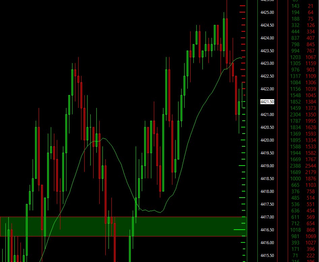Click the 4422.00 price axis label
The image size is (319, 262).
click(x=267, y=89)
